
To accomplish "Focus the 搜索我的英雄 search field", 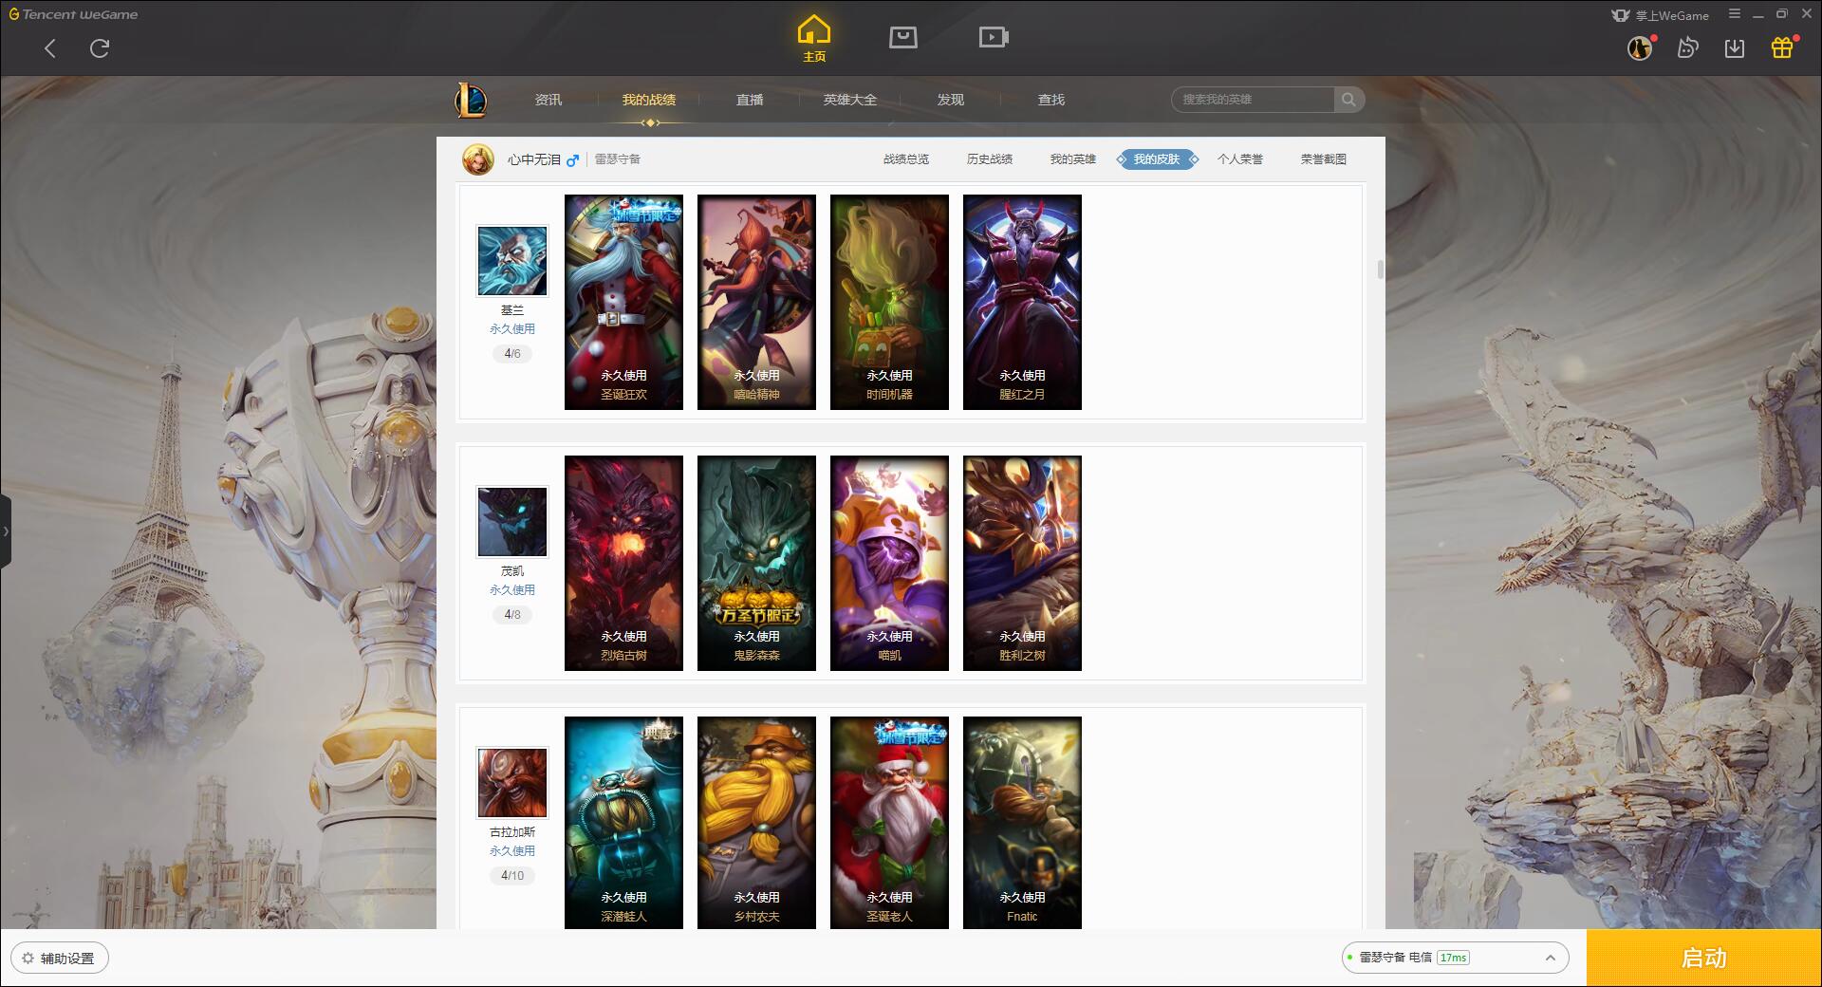I will (x=1253, y=100).
